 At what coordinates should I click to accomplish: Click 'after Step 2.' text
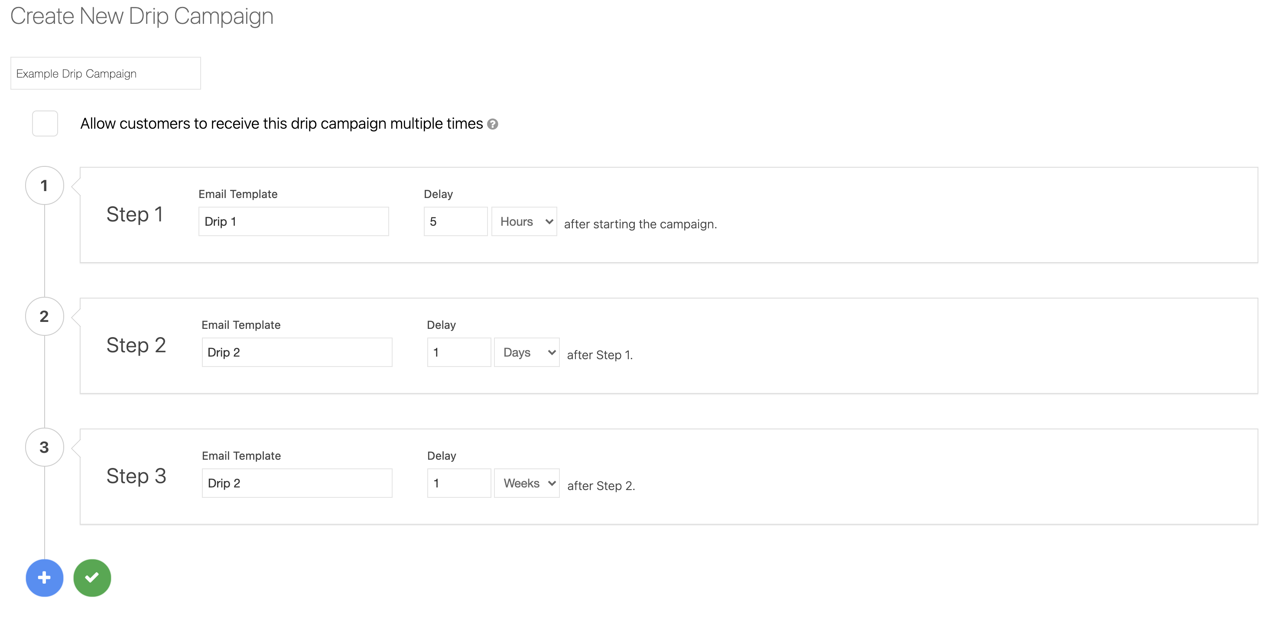click(x=601, y=485)
